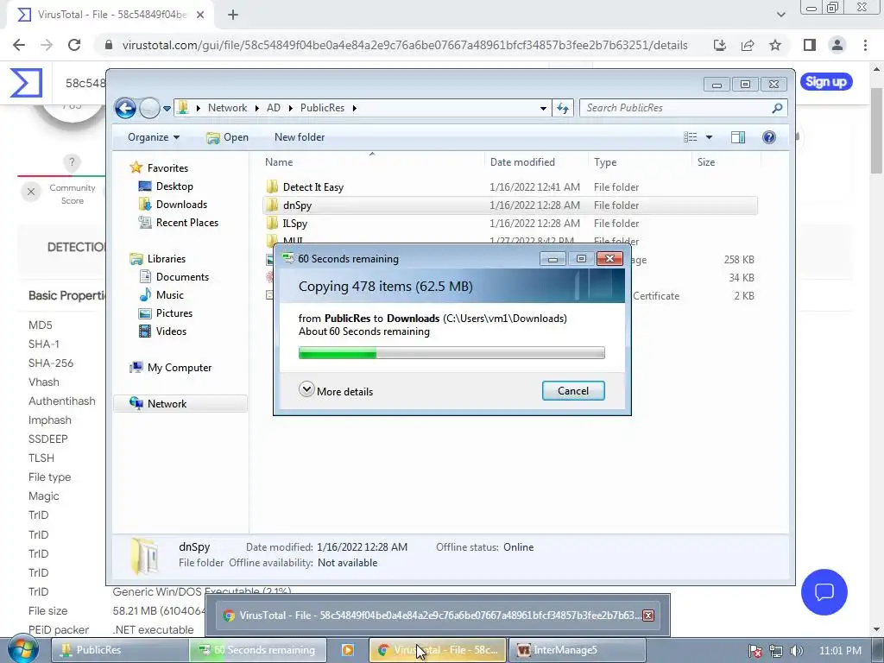Open a new Chrome tab
The image size is (884, 663).
[233, 16]
